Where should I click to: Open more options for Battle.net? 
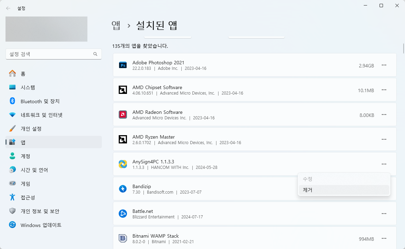[x=384, y=214]
